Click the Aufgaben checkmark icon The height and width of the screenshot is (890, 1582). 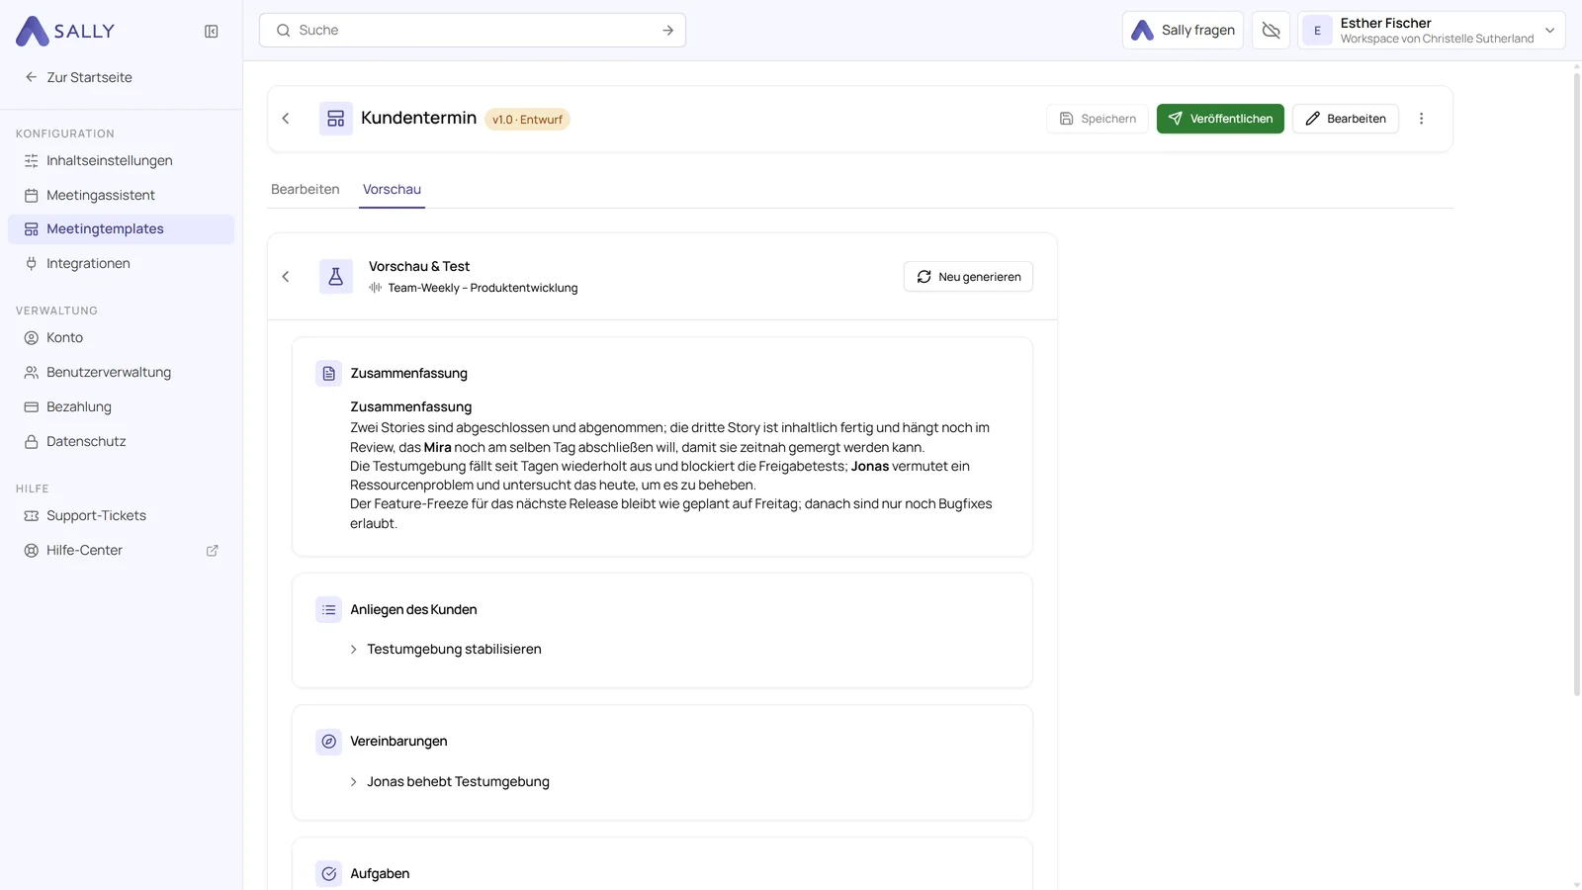pos(329,874)
